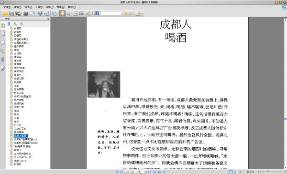Open page number dropdown in status bar

pos(146,172)
